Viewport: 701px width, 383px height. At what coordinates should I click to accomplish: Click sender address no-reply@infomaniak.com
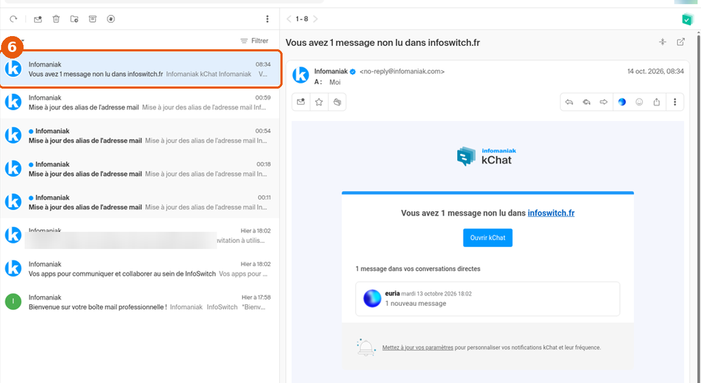[402, 71]
